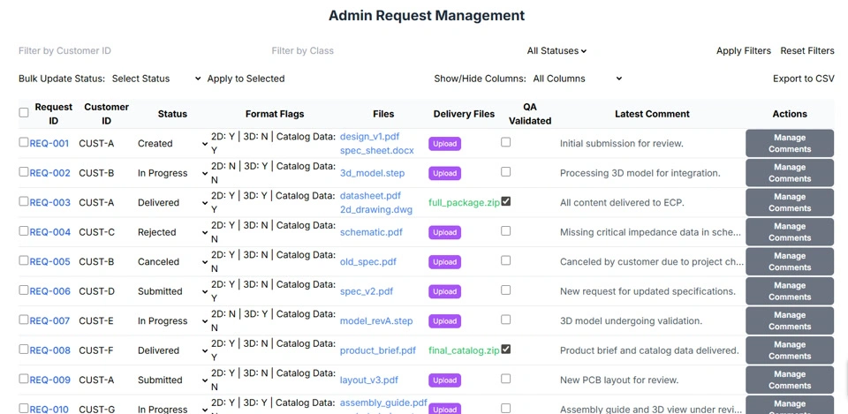848x414 pixels.
Task: Open the REQ-007 request link
Action: (49, 321)
